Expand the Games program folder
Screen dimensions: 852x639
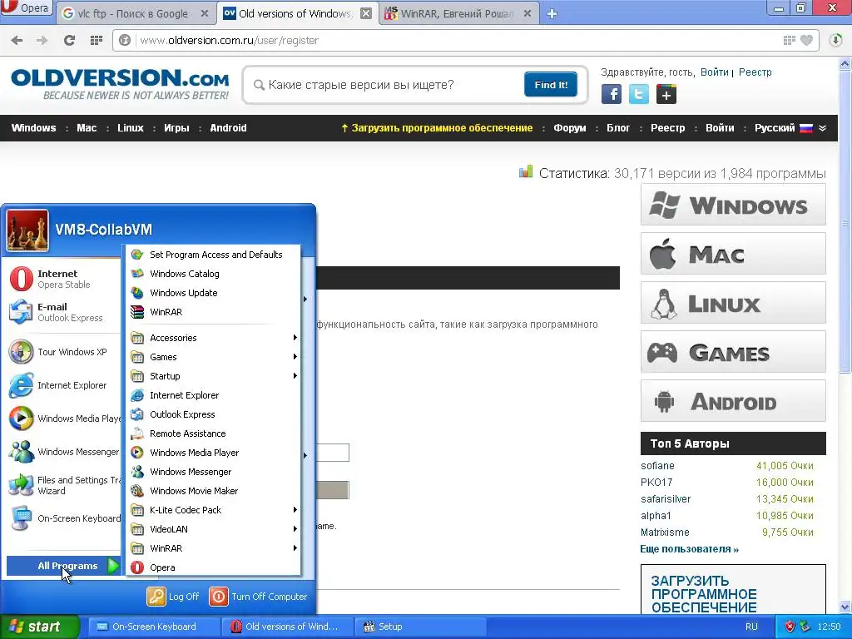[214, 357]
